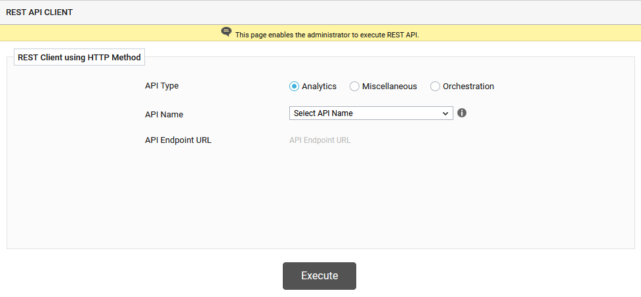Click the bold API Endpoint URL label
The width and height of the screenshot is (641, 297).
[178, 140]
